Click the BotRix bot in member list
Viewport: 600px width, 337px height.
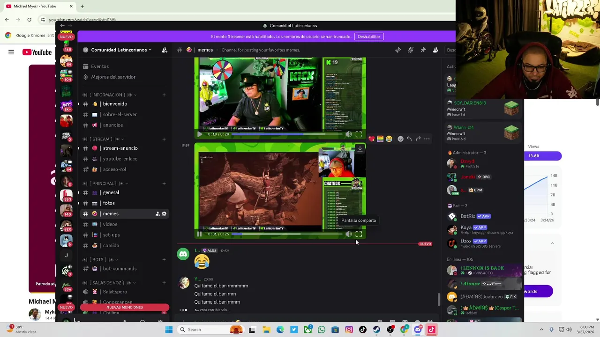click(x=483, y=216)
